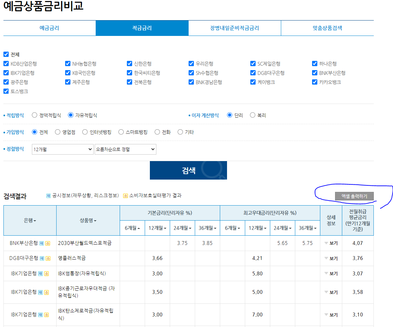Click 소 icon in the IBK탄소제로적금 row

[46, 315]
